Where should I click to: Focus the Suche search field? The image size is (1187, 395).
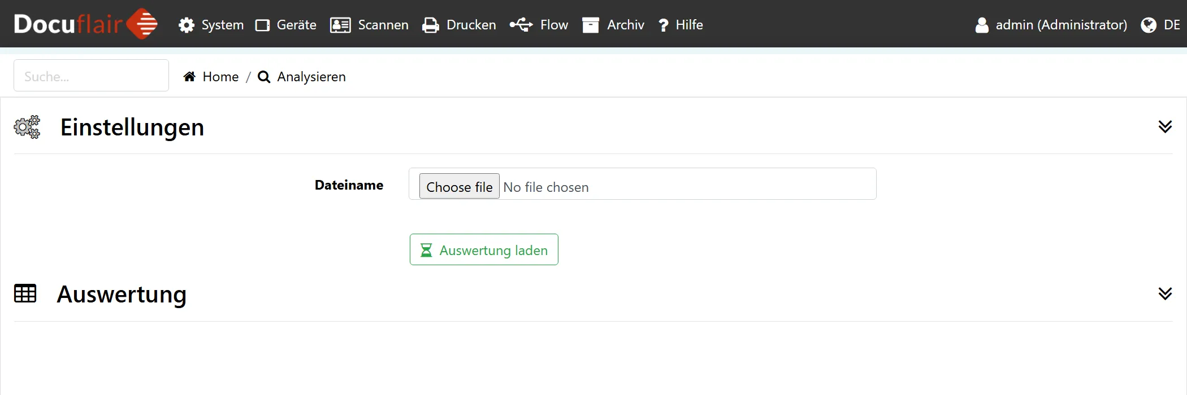pos(91,76)
